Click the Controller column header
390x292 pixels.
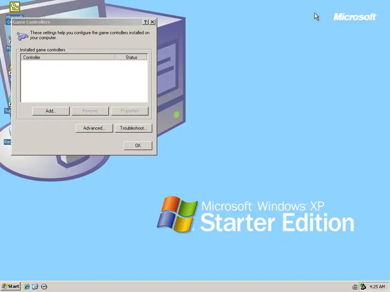click(68, 57)
